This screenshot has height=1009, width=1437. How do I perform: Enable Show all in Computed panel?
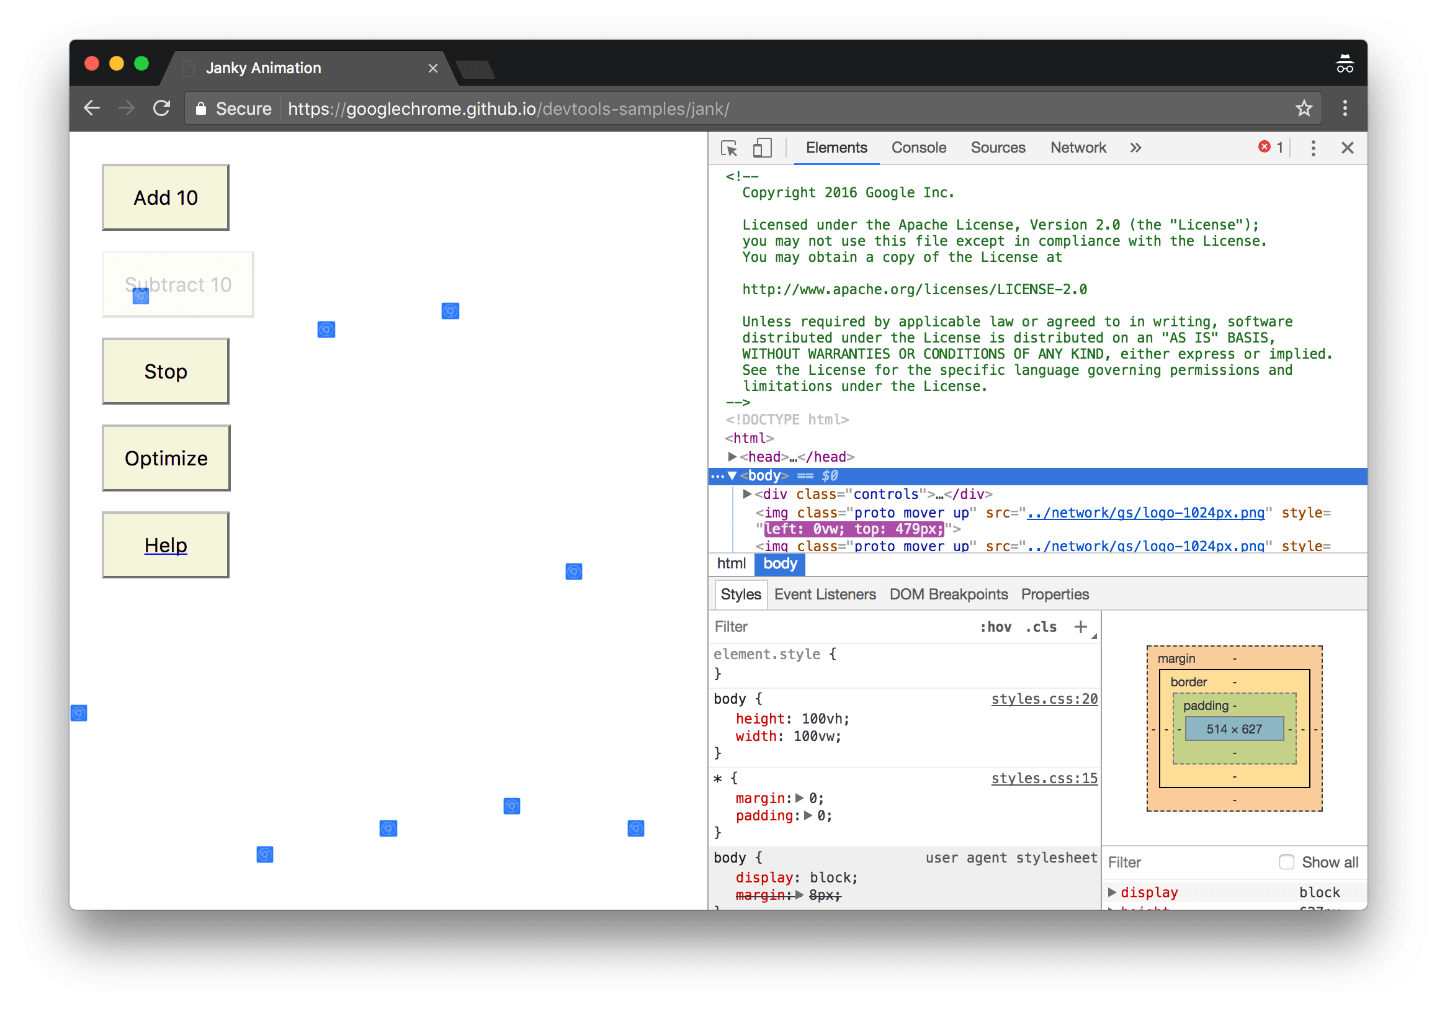pos(1284,863)
